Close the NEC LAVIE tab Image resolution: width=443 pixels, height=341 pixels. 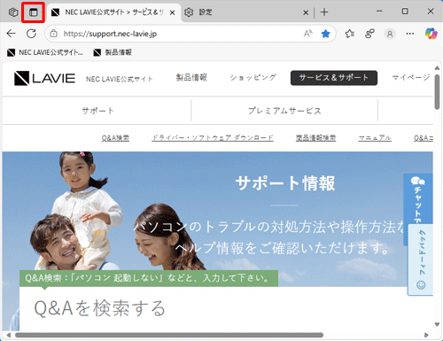[x=173, y=12]
